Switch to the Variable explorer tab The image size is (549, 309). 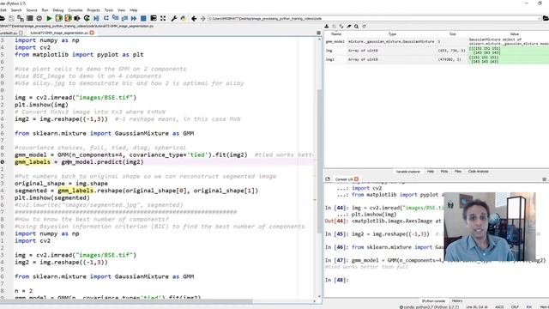[x=407, y=172]
